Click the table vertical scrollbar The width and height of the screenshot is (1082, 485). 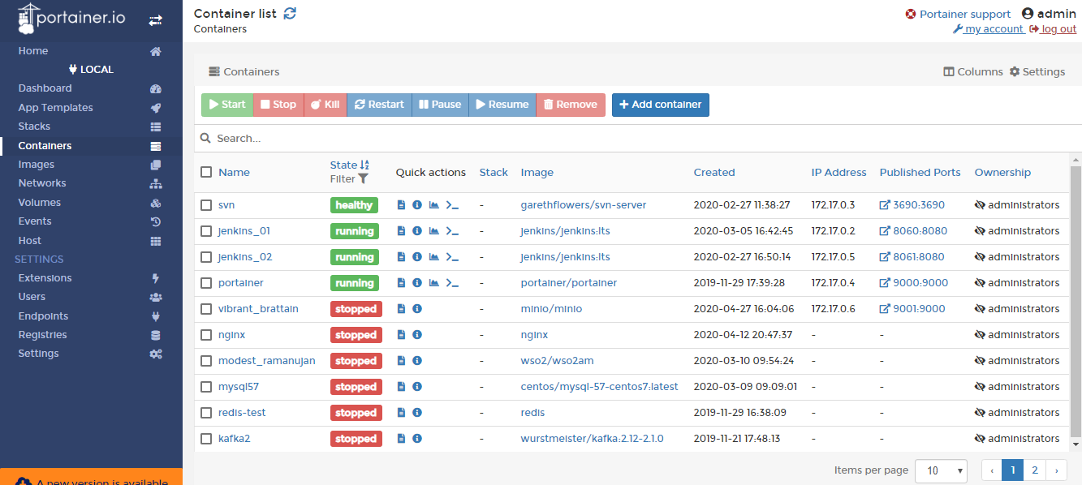click(1076, 302)
